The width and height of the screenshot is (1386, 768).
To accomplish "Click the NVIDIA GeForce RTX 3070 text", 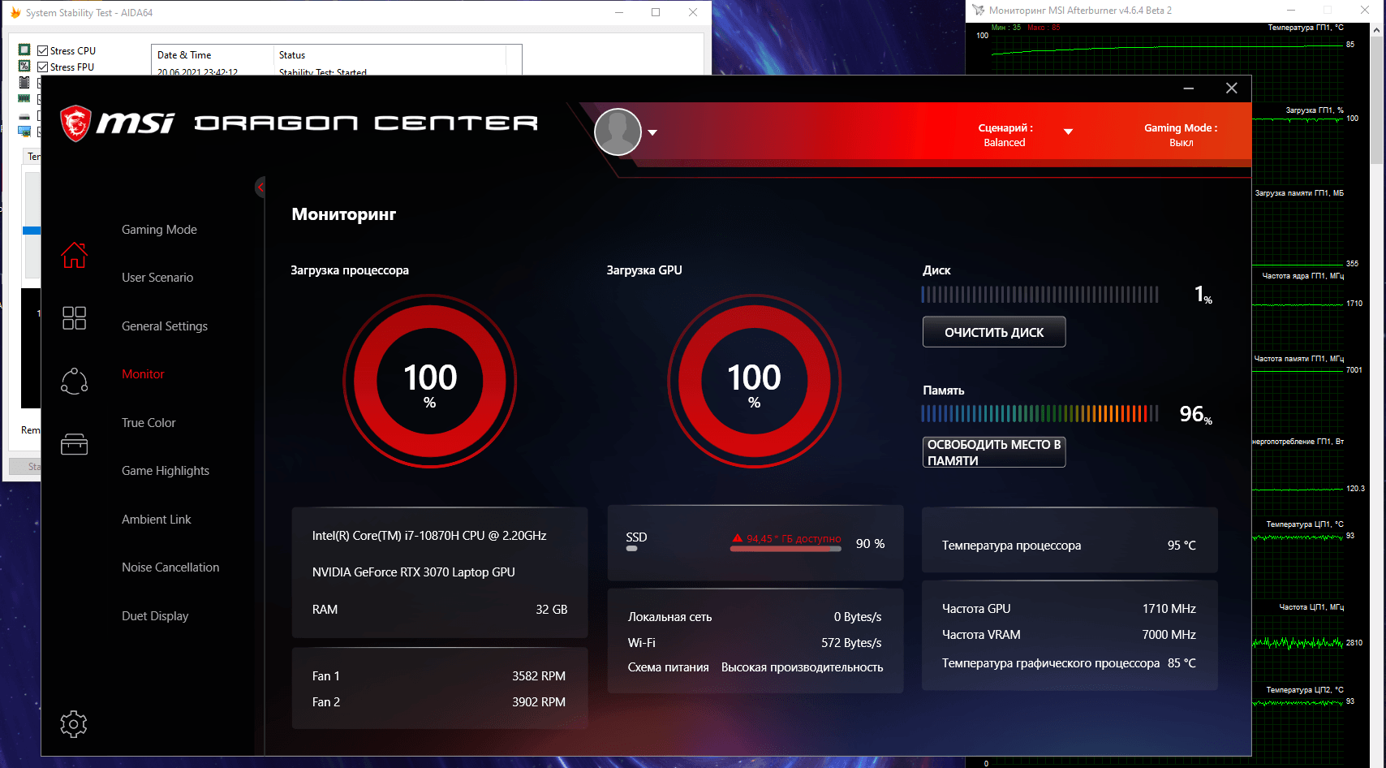I will click(x=414, y=572).
